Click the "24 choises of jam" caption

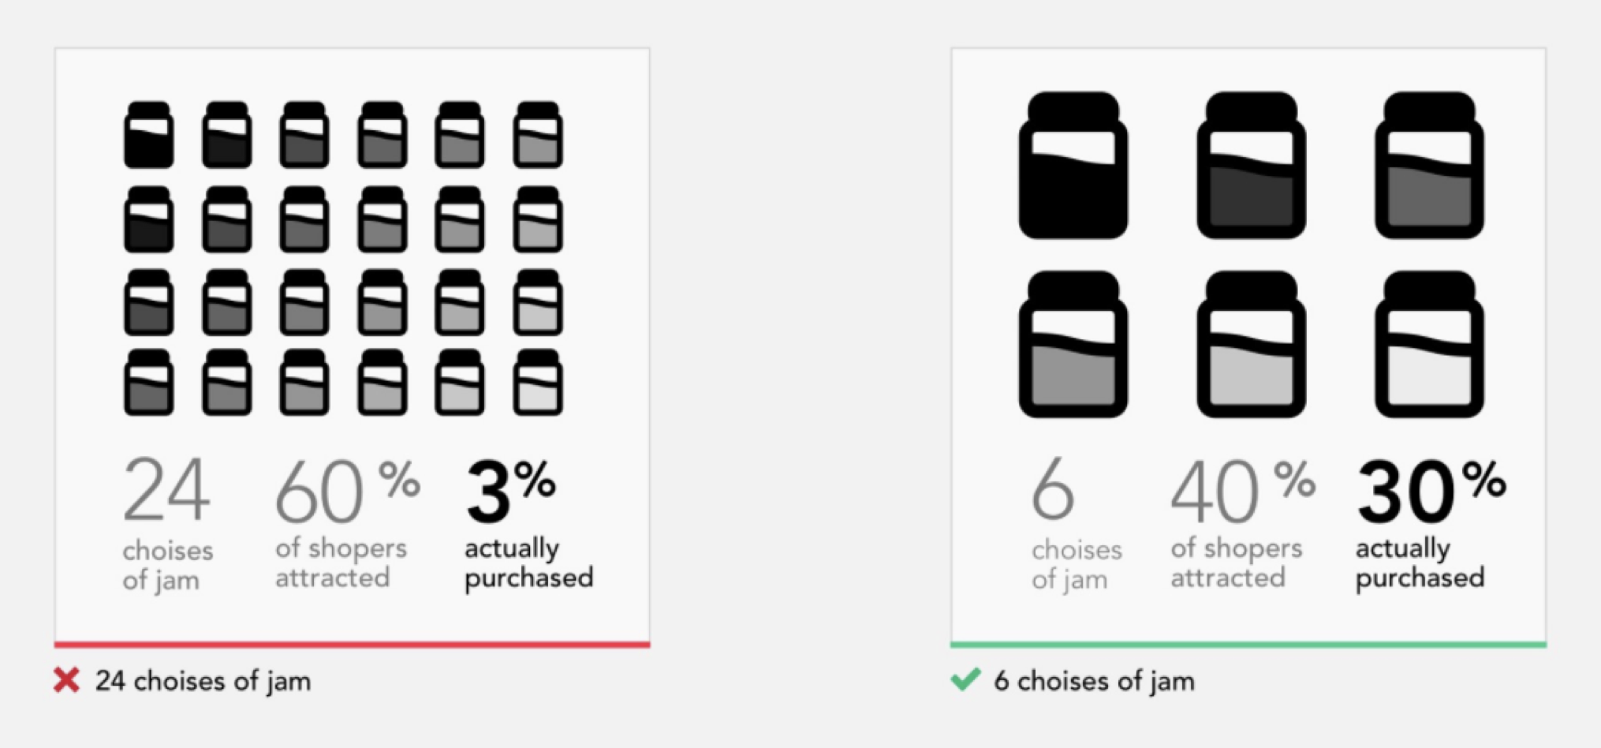click(203, 681)
